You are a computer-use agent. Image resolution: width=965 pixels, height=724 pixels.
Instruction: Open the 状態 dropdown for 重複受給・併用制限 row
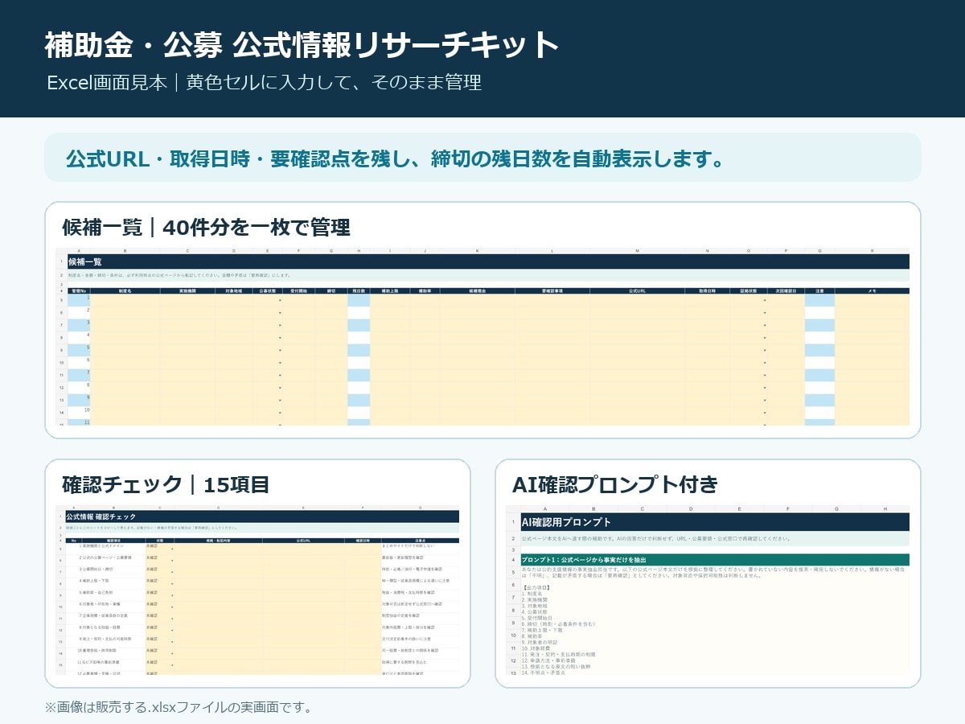click(172, 653)
